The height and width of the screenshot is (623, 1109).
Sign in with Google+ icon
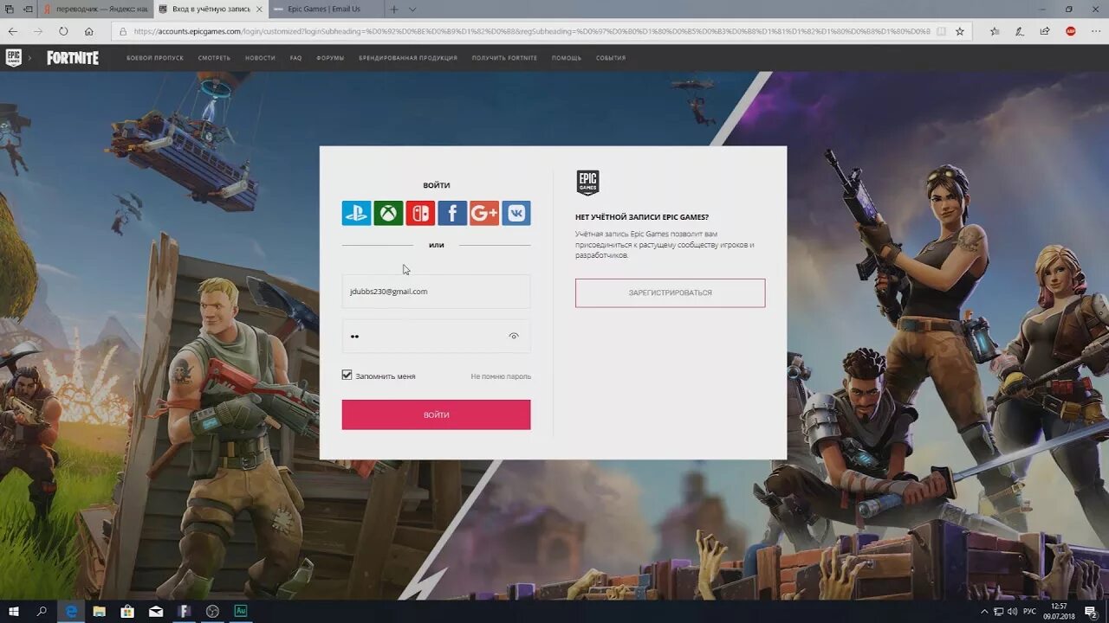pos(484,213)
